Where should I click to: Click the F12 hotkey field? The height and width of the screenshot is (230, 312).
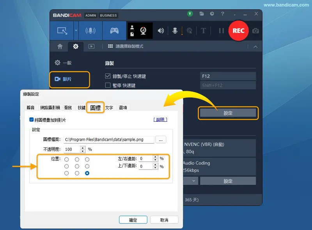pyautogui.click(x=228, y=76)
